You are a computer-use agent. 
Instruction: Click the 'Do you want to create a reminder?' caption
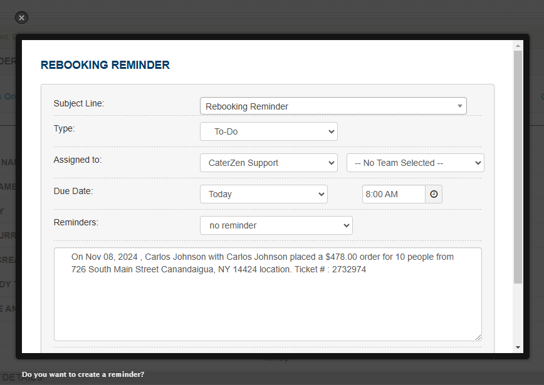click(x=83, y=374)
